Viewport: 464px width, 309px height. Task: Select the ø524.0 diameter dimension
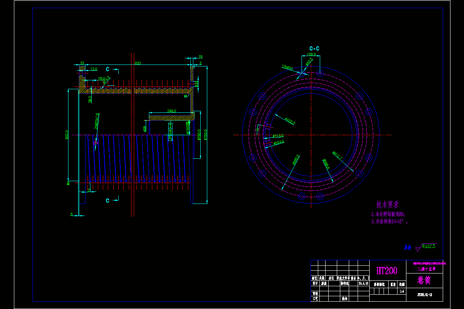point(279,143)
